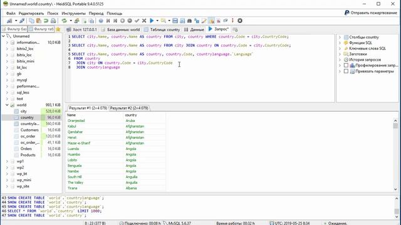Viewport: 401px width, 225px height.
Task: Open the Поиск menu
Action: pyautogui.click(x=53, y=13)
